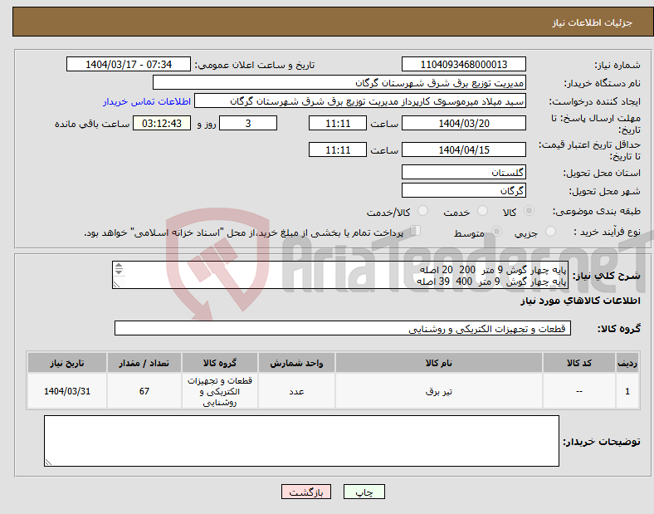Click the واحد شمارش column header
654x514 pixels.
296,363
